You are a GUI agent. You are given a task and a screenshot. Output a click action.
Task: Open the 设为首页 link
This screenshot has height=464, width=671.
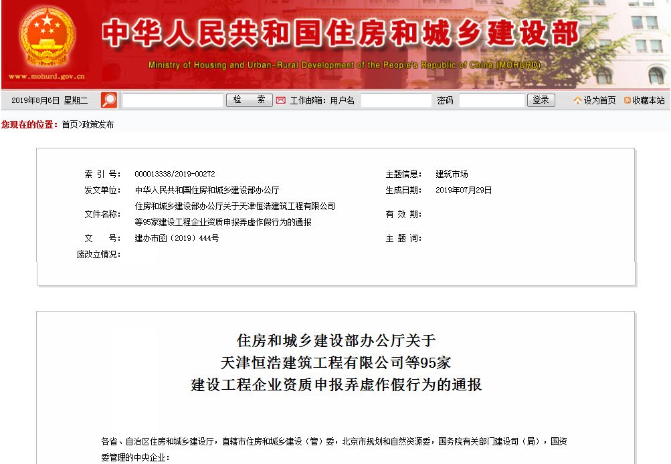coord(599,100)
